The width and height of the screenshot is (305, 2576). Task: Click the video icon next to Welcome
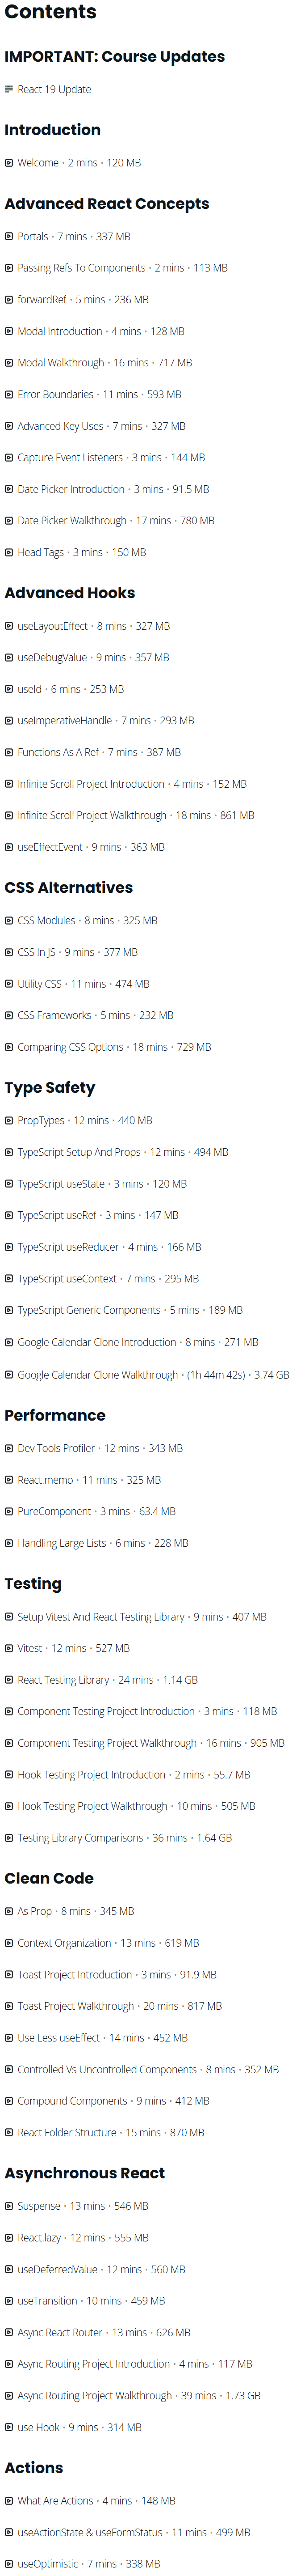9,163
